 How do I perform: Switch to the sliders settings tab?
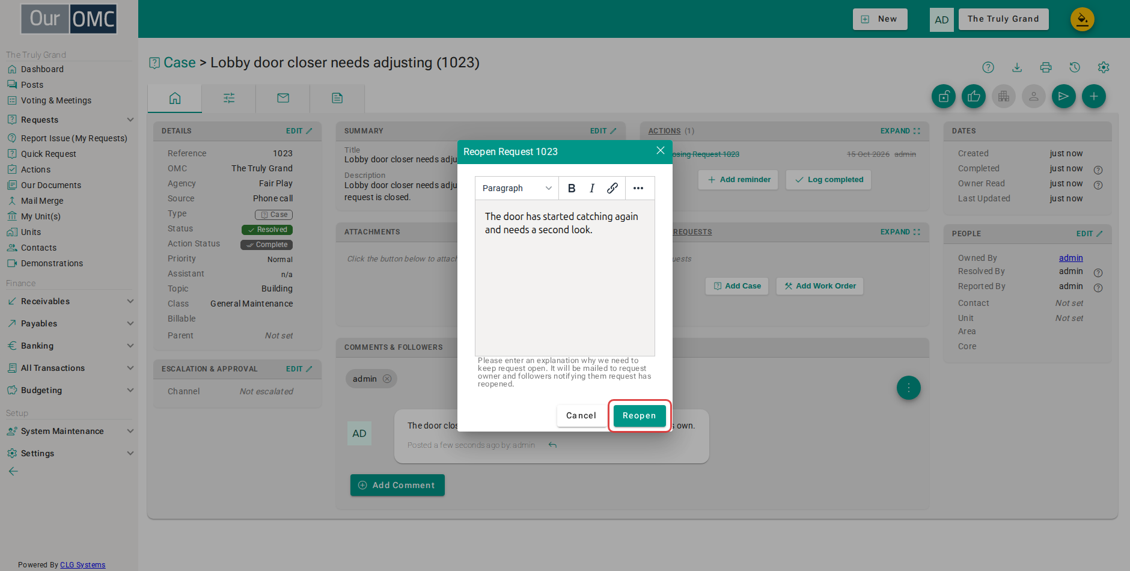(x=229, y=98)
